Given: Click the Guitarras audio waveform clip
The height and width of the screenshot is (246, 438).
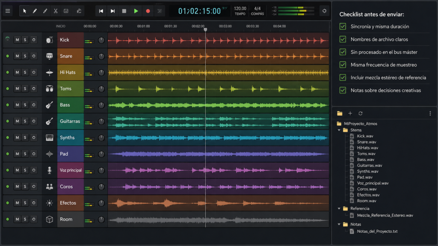Looking at the screenshot, I should coord(218,121).
